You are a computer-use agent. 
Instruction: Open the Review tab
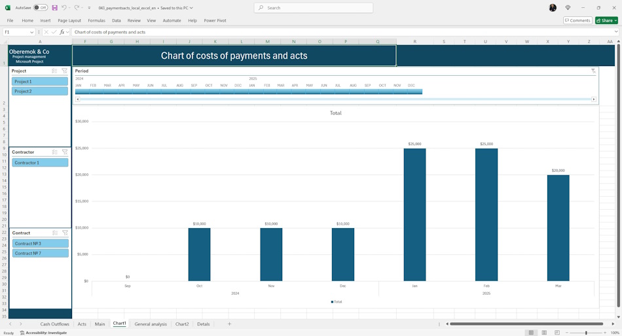pos(134,20)
